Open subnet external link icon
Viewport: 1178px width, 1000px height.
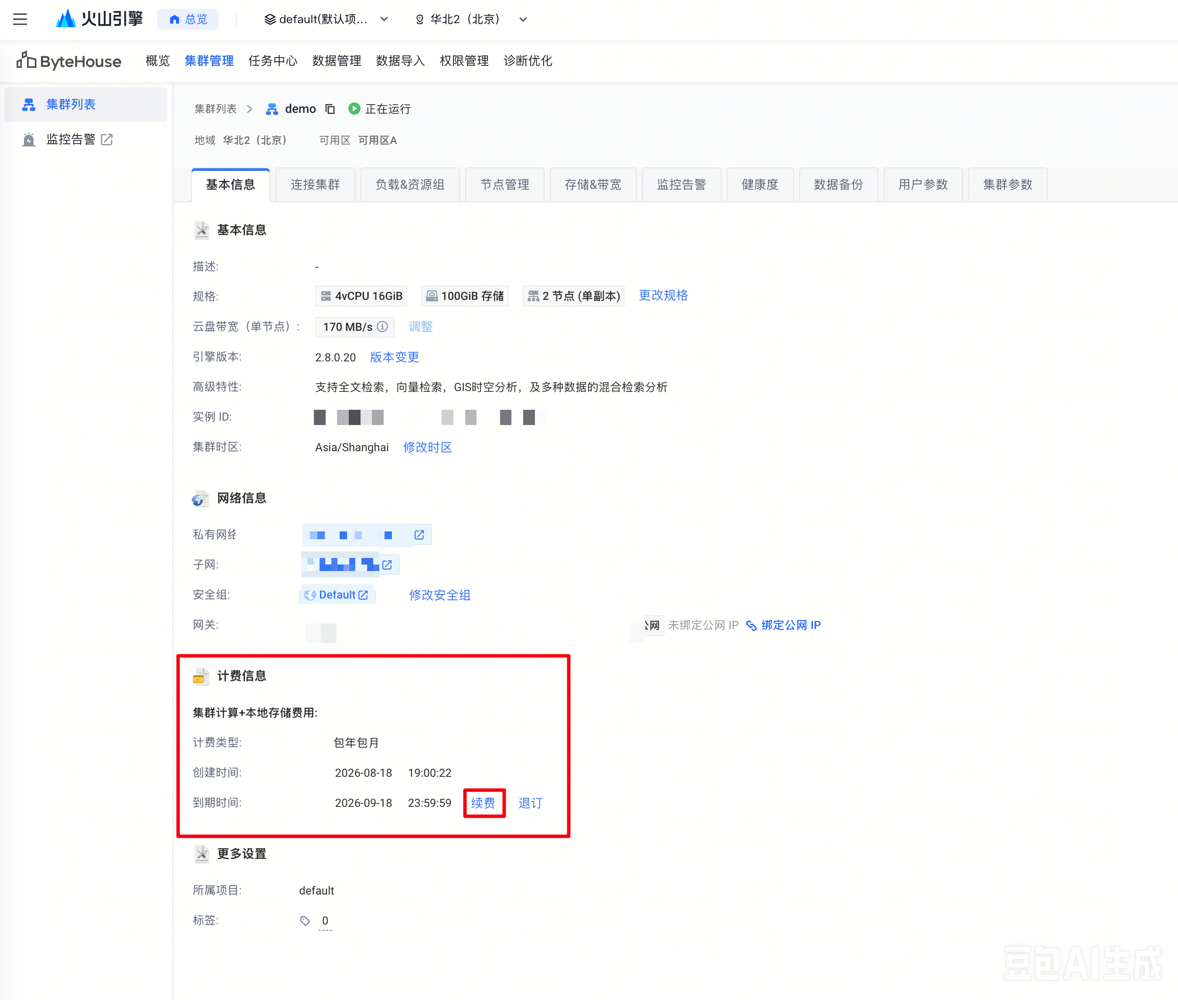pos(387,565)
